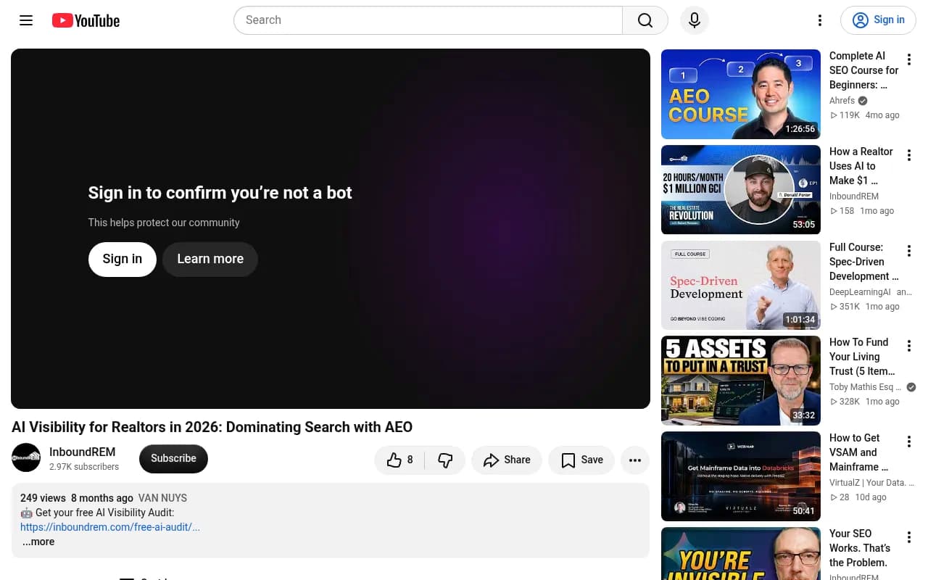Click the Learn more button
This screenshot has width=928, height=580.
[210, 259]
